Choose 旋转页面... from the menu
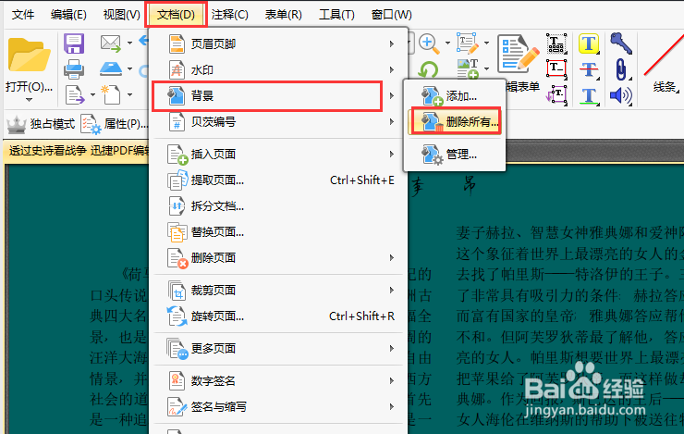 (x=278, y=316)
